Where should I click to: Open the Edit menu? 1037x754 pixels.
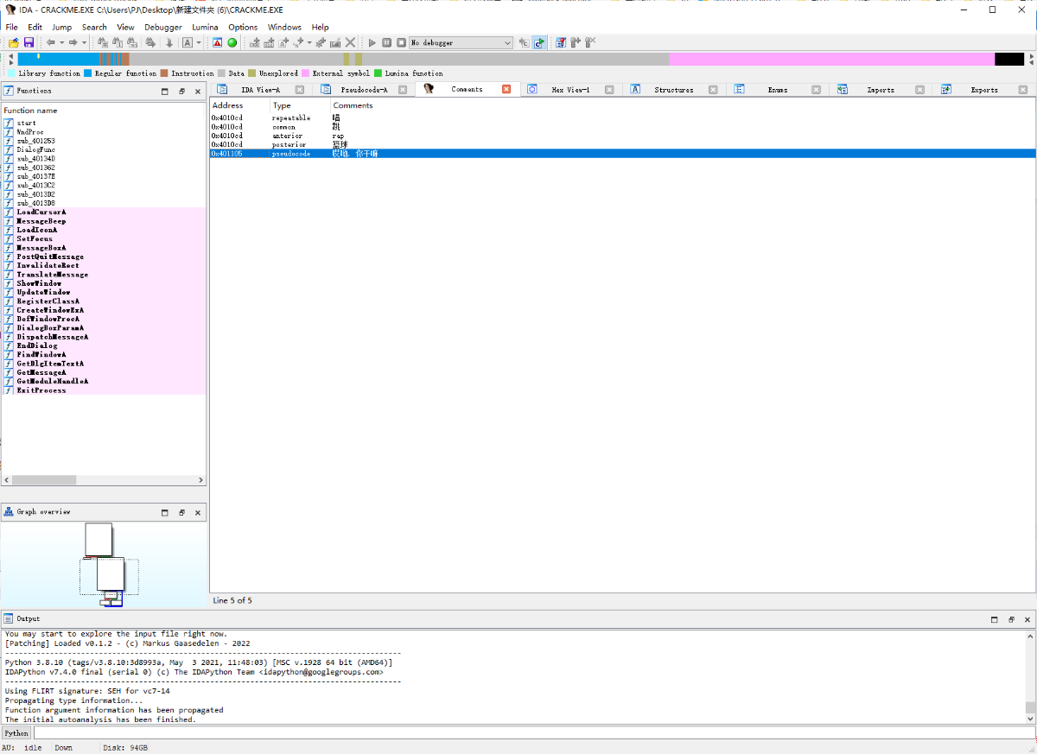35,27
